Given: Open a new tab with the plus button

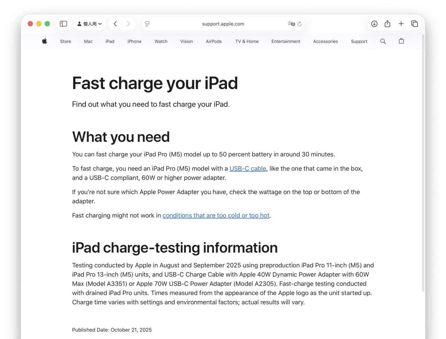Looking at the screenshot, I should 401,24.
